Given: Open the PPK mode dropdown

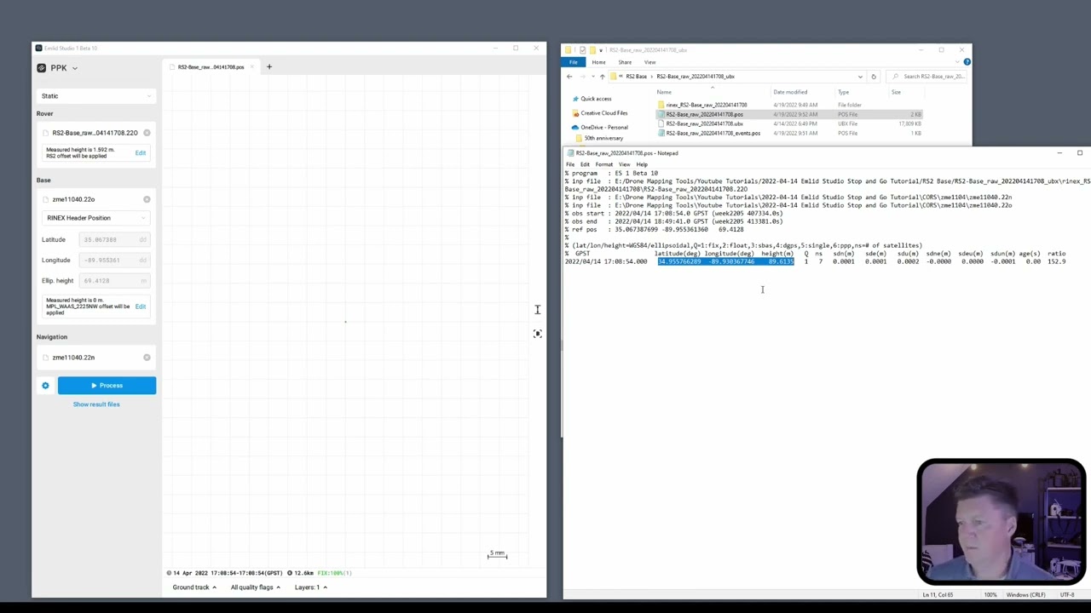Looking at the screenshot, I should (65, 68).
